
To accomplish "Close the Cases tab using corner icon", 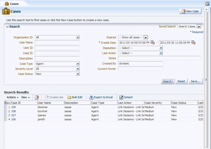I will point(207,4).
